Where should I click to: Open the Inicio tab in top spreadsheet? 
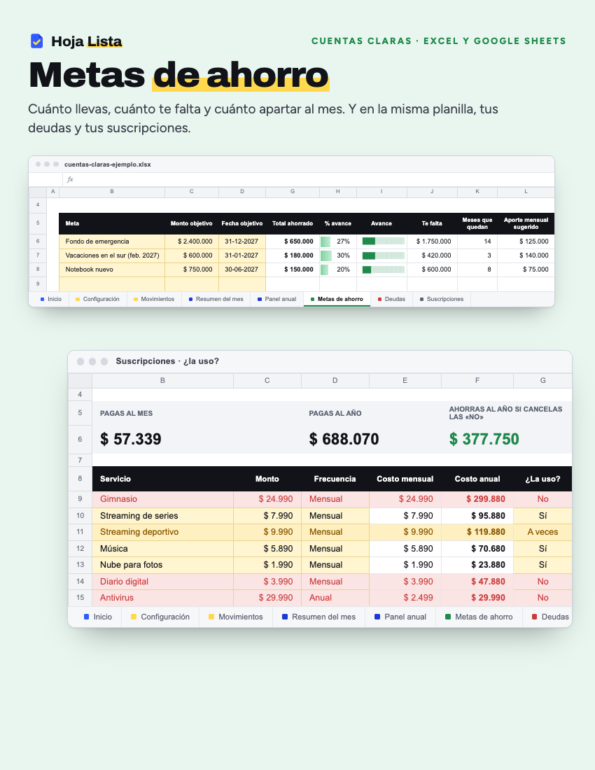point(51,299)
